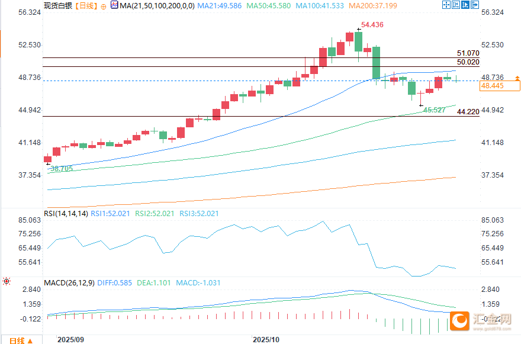Click the export arrow icon at top right
The image size is (521, 344).
pos(475,5)
